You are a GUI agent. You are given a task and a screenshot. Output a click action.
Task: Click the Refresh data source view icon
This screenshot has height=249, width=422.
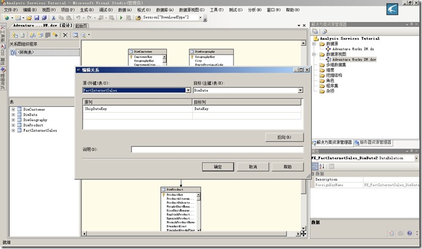[23, 35]
